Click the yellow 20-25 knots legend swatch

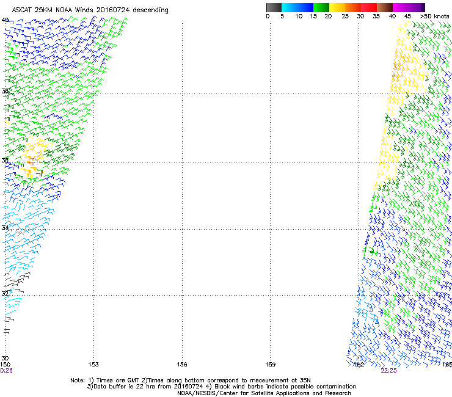pyautogui.click(x=337, y=7)
